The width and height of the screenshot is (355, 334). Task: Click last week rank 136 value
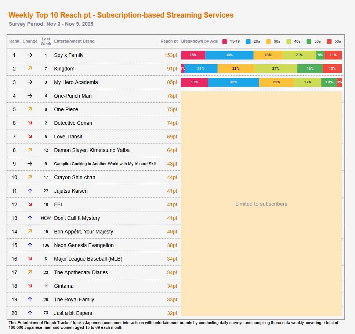(x=46, y=245)
